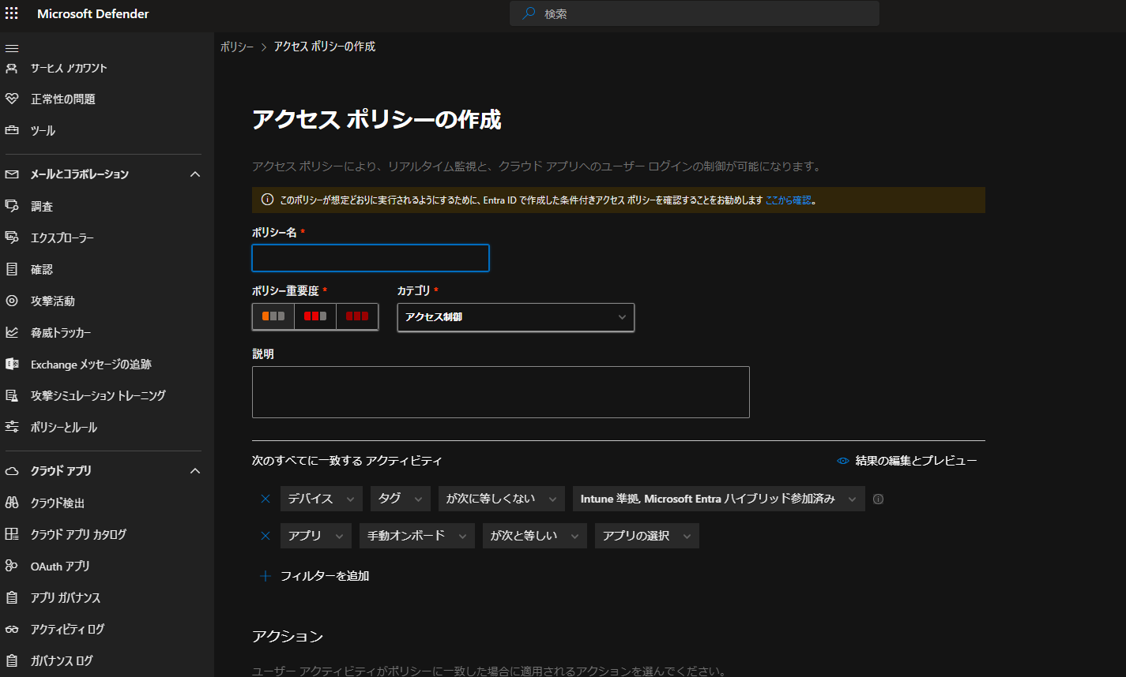Click the Microsoft Defender title
The width and height of the screenshot is (1126, 677).
click(93, 13)
